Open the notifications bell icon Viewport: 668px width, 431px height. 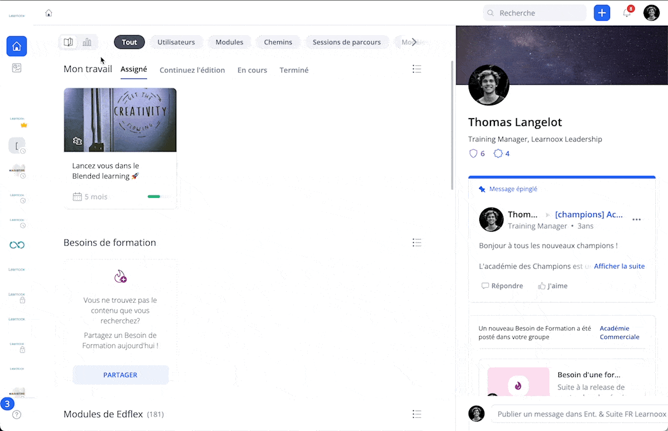point(627,13)
